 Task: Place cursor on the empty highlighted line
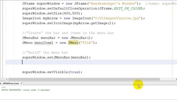tap(91, 62)
